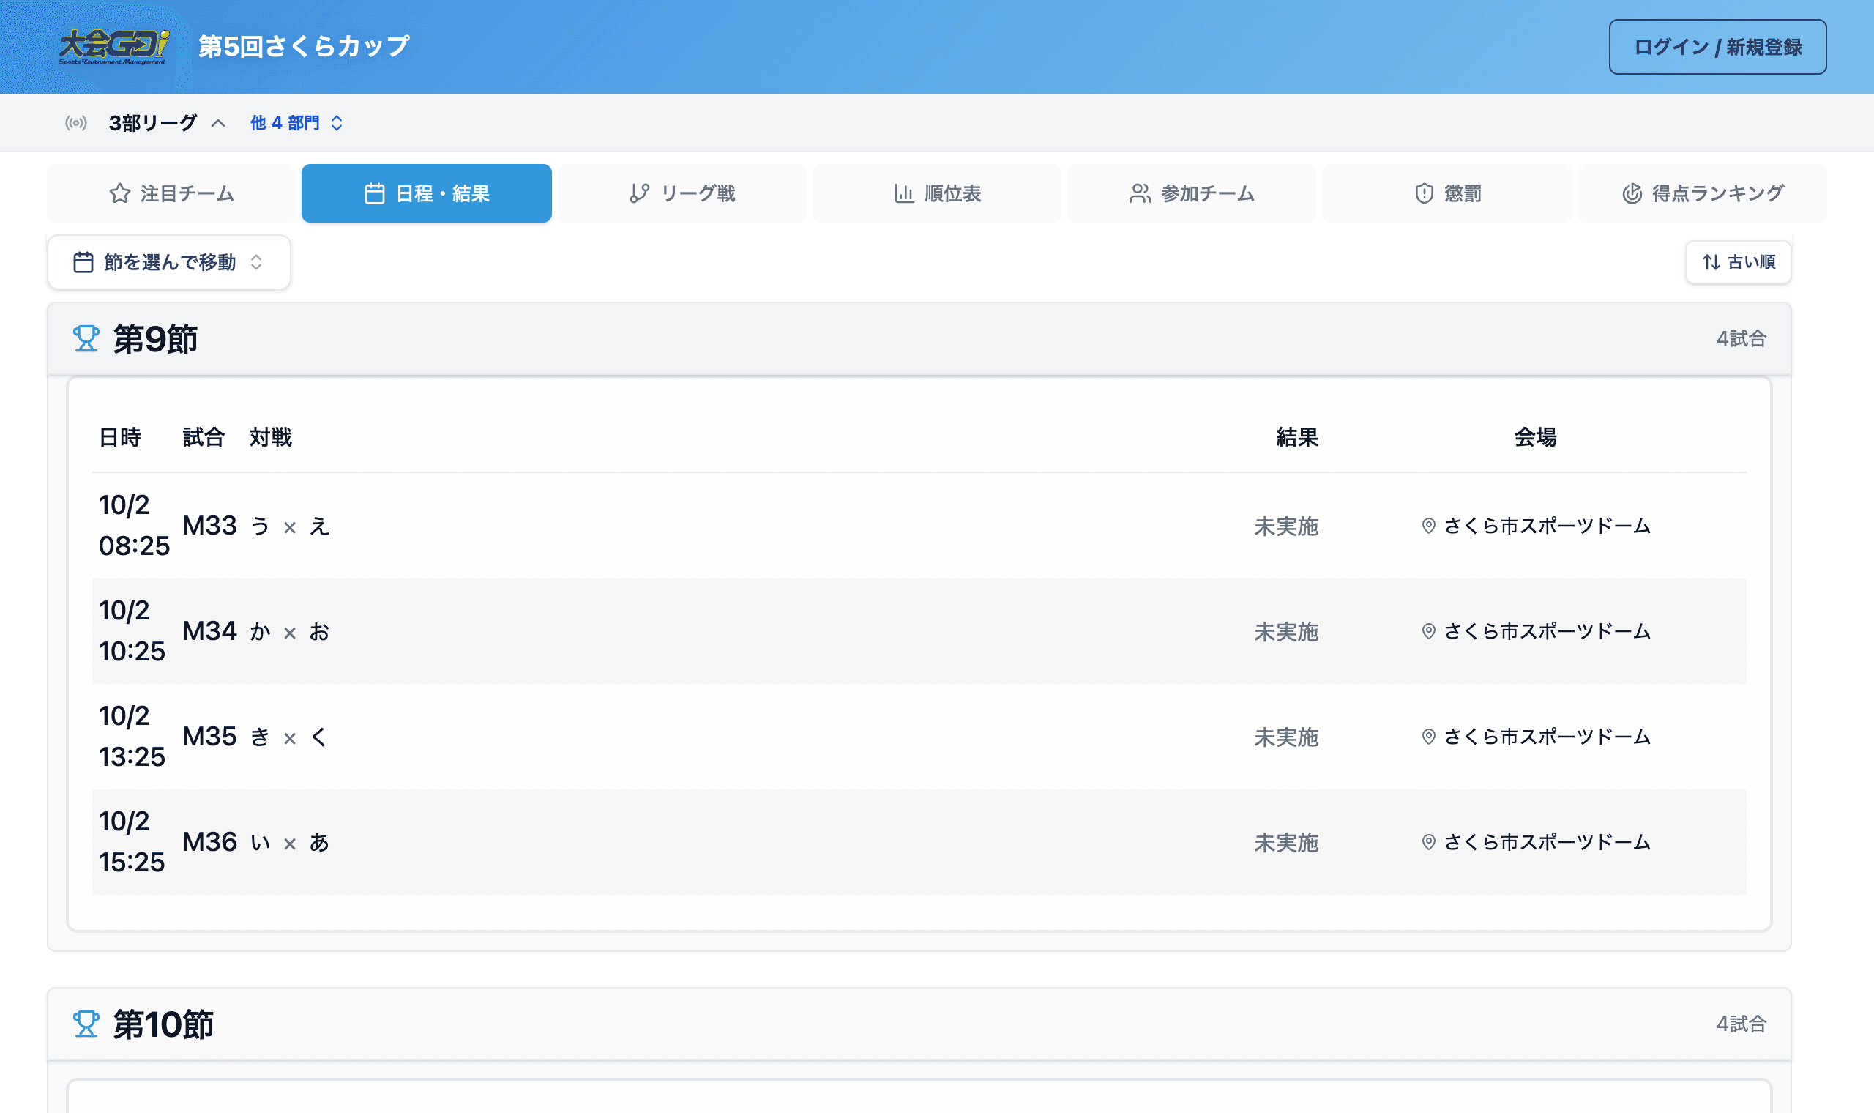Click match code M36

click(210, 842)
